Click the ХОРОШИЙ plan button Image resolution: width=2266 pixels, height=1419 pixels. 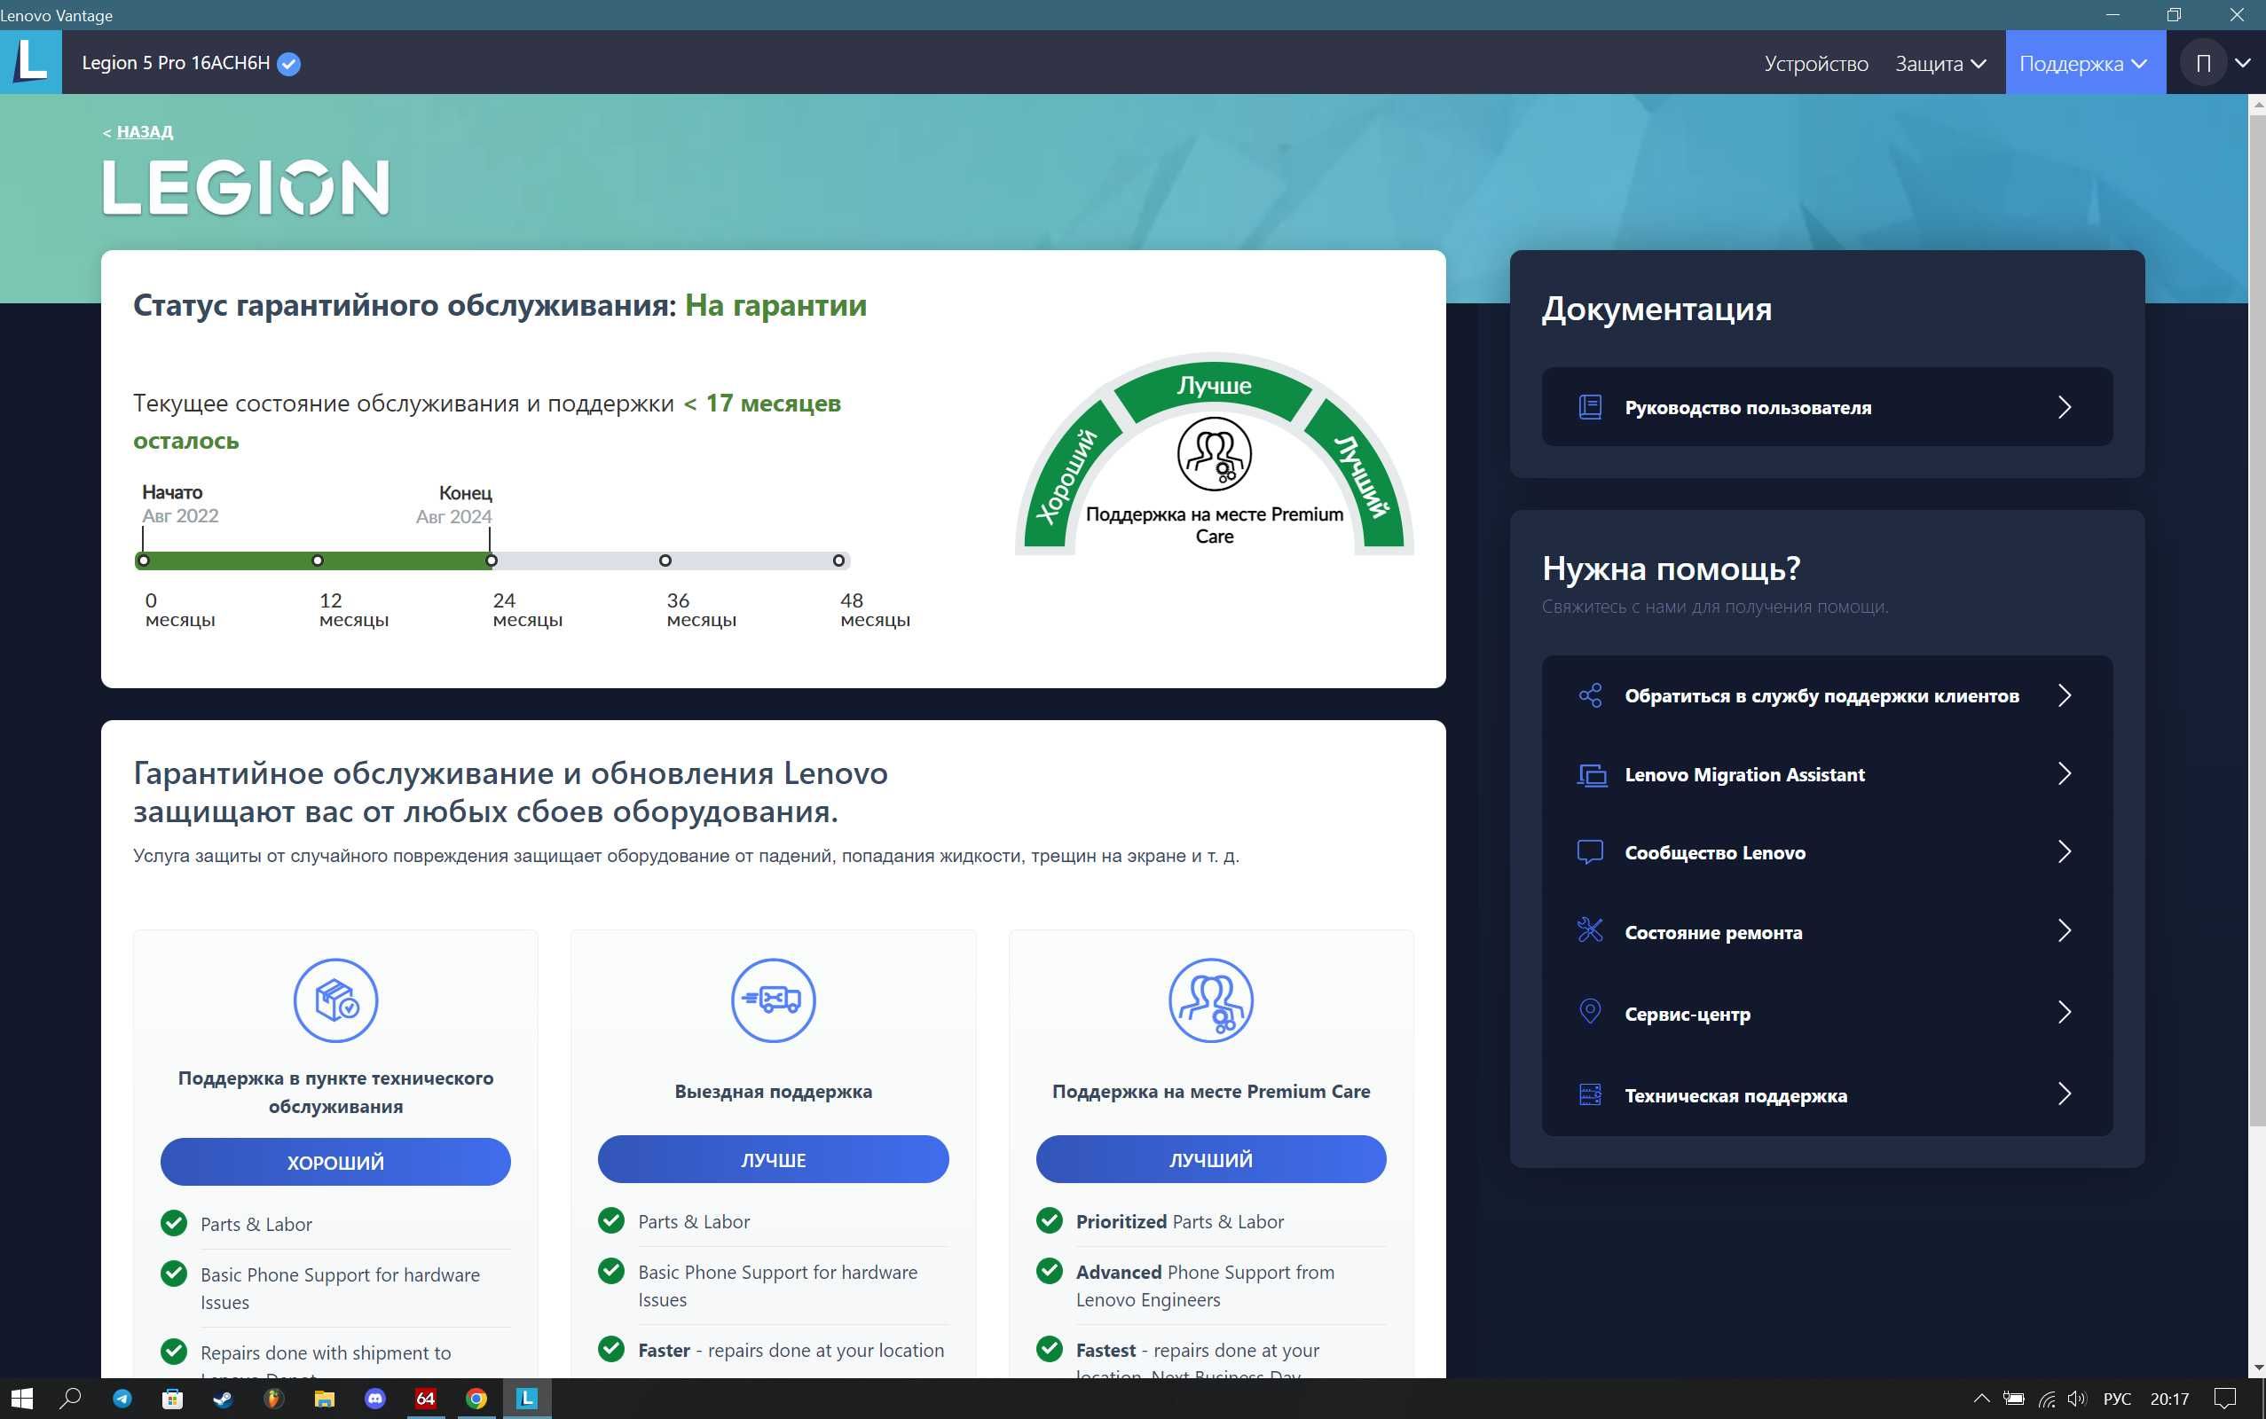336,1162
